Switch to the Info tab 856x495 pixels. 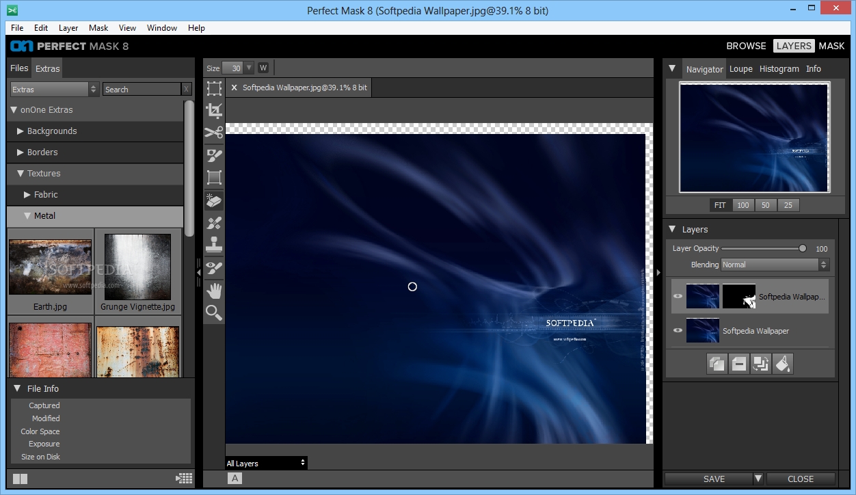[814, 68]
